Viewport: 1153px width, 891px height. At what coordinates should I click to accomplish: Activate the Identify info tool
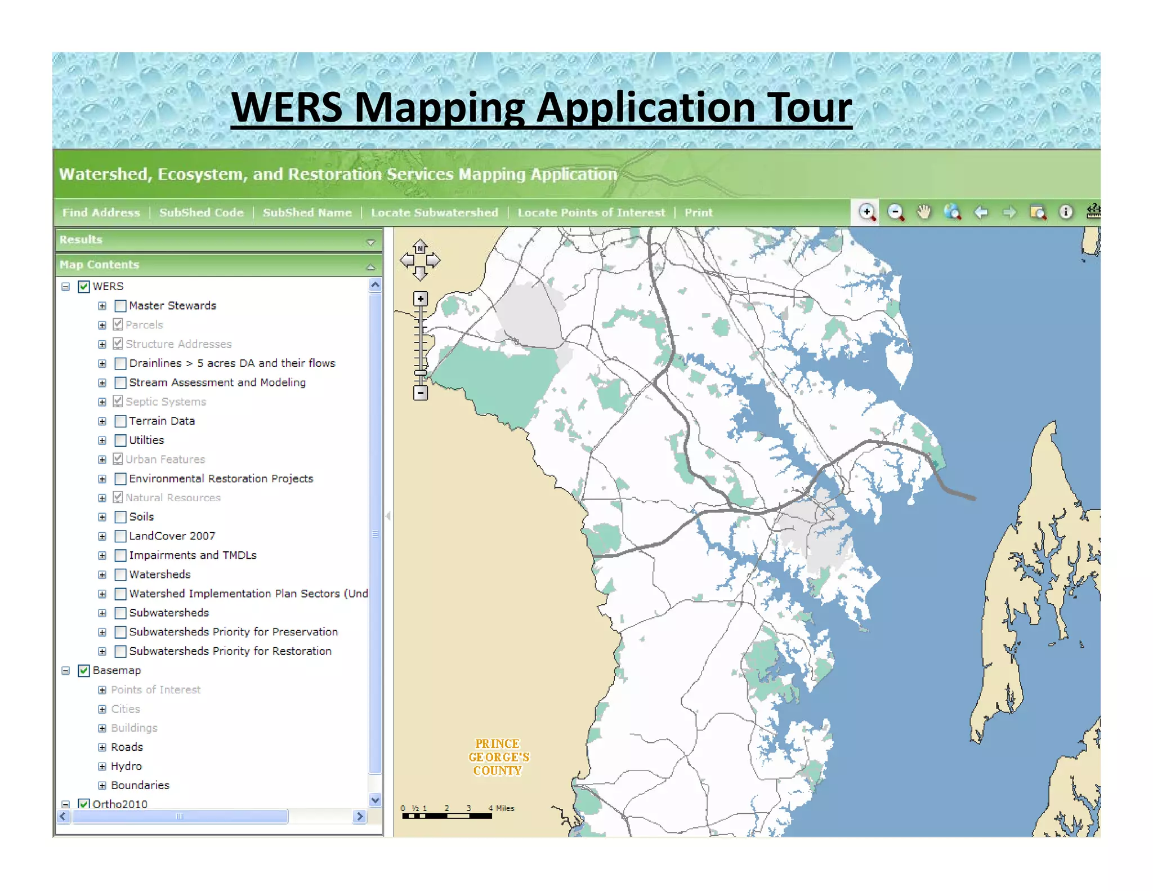pos(1066,212)
